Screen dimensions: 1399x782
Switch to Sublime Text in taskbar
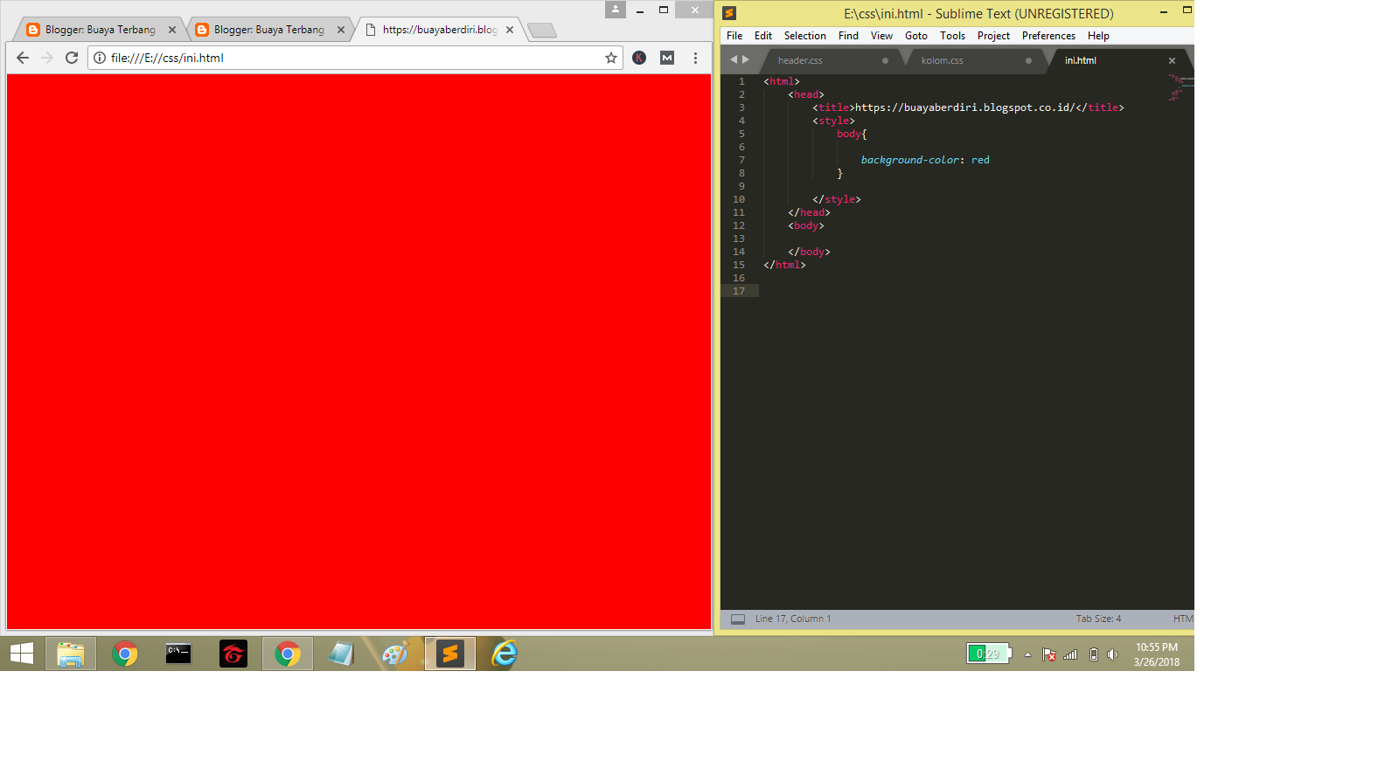pyautogui.click(x=450, y=654)
